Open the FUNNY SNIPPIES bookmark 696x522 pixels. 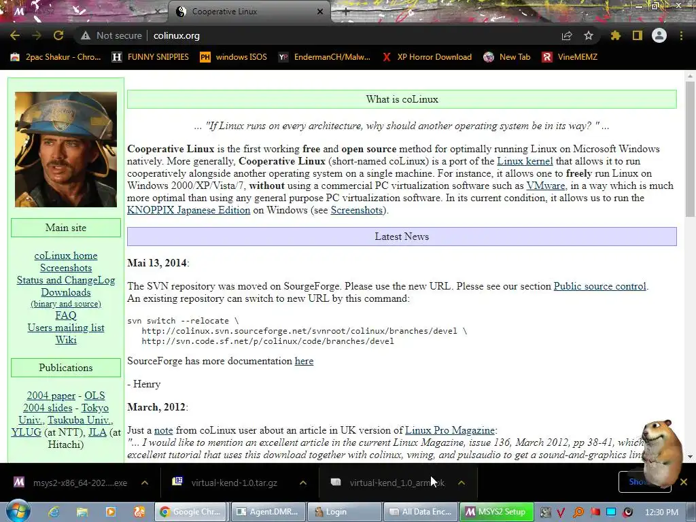(x=150, y=57)
